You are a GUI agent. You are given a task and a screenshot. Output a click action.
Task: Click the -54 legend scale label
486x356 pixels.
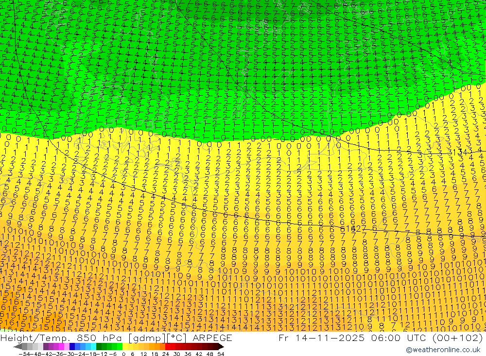[x=24, y=354]
